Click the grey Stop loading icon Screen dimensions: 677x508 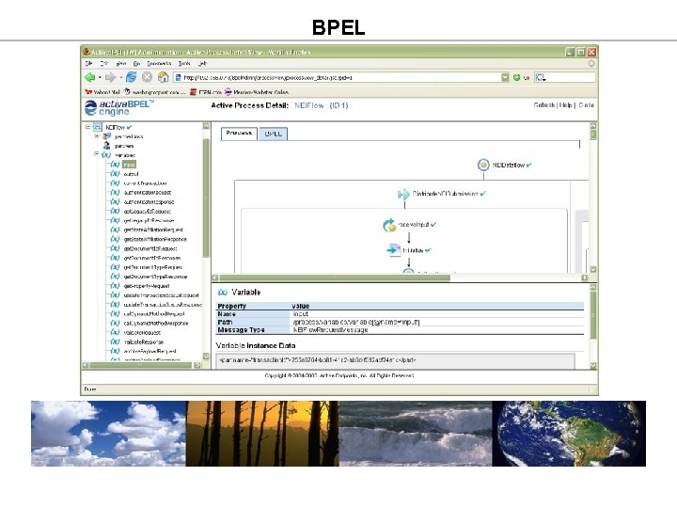(x=148, y=77)
